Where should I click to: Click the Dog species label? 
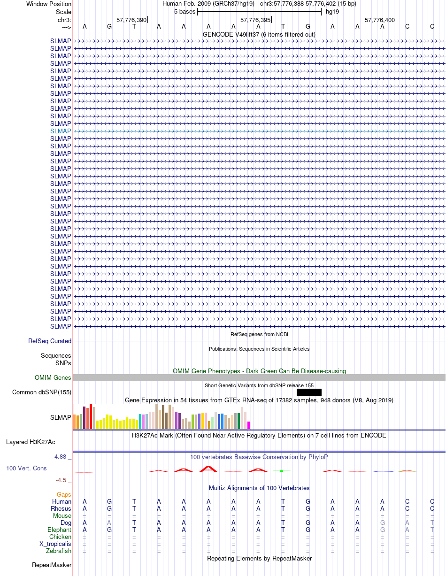point(66,522)
